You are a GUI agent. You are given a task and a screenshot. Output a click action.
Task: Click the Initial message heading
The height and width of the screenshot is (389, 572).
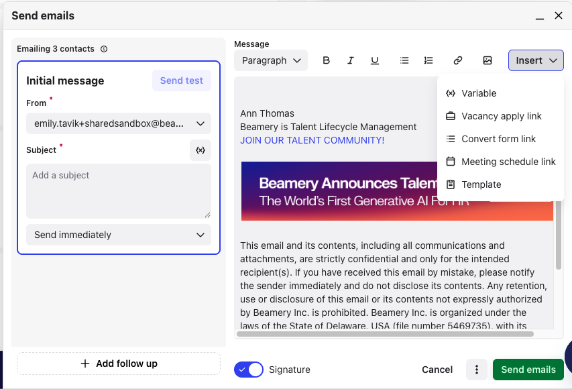point(65,80)
